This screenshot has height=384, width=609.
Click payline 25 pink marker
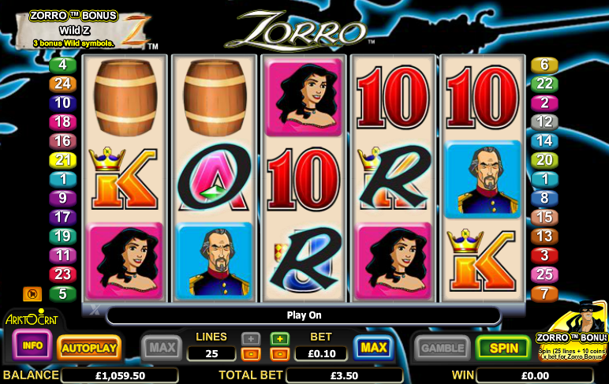[544, 274]
